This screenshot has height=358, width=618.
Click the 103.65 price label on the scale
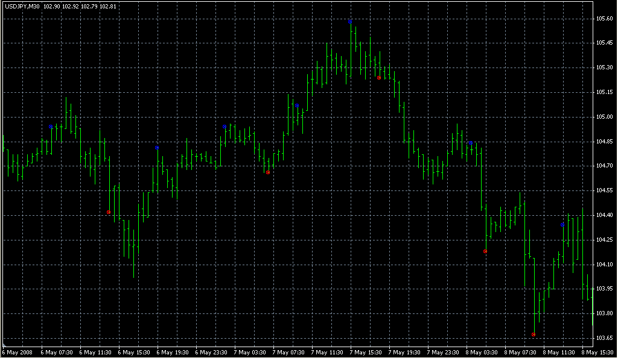[604, 338]
